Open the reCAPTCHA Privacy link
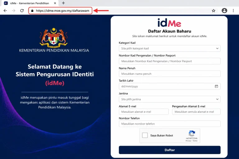Viewport: 239px width, 159px height. pyautogui.click(x=188, y=141)
